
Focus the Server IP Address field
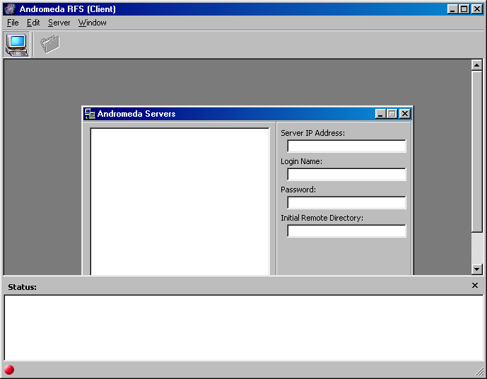pos(346,146)
